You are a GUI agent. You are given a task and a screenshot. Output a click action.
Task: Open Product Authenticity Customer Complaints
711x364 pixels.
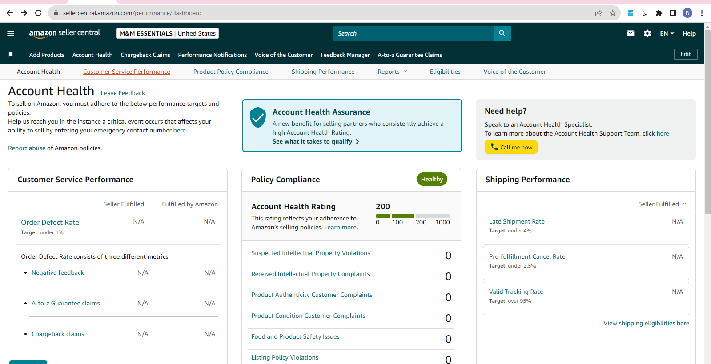[x=312, y=295]
